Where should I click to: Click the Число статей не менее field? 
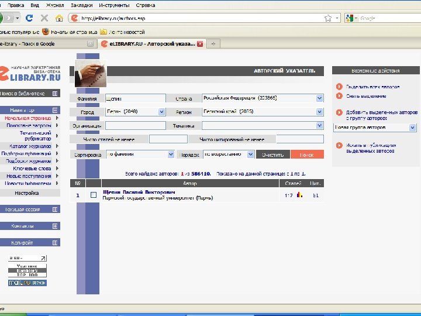(x=168, y=139)
